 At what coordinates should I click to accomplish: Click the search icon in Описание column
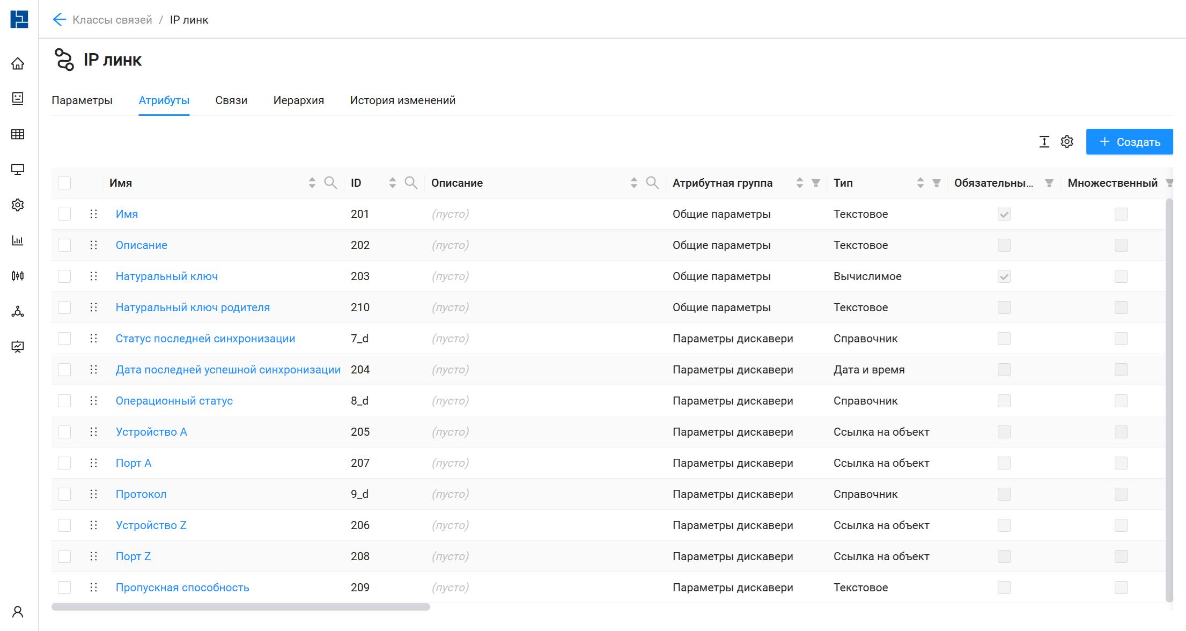[x=652, y=183]
